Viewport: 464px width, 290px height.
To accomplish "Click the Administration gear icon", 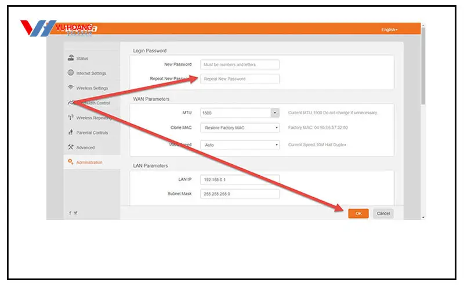I will coord(70,162).
